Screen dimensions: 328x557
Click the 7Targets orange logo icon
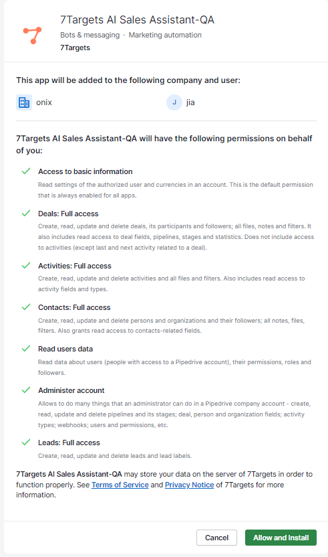pos(32,35)
